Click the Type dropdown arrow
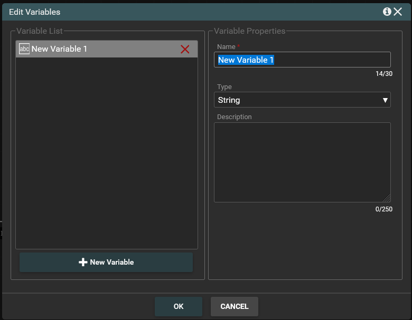The height and width of the screenshot is (320, 412). [x=385, y=100]
